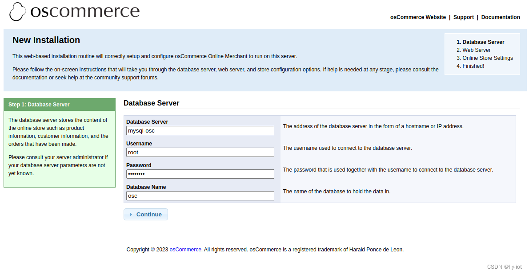This screenshot has width=529, height=274.
Task: Click the Continue button
Action: 146,215
